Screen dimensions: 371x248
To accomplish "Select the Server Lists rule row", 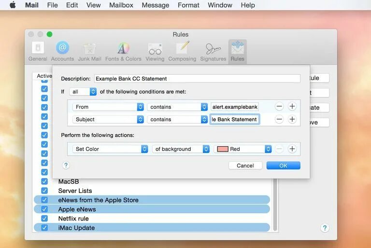I will [152, 191].
